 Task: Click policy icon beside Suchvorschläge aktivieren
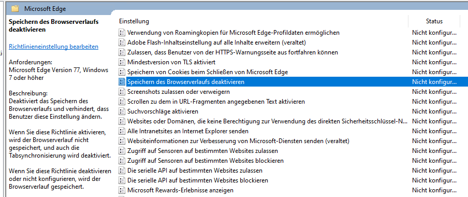pyautogui.click(x=122, y=111)
